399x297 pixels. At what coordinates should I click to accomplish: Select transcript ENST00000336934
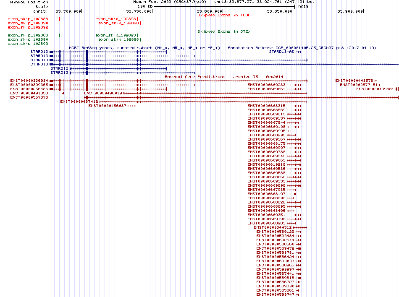(29, 81)
